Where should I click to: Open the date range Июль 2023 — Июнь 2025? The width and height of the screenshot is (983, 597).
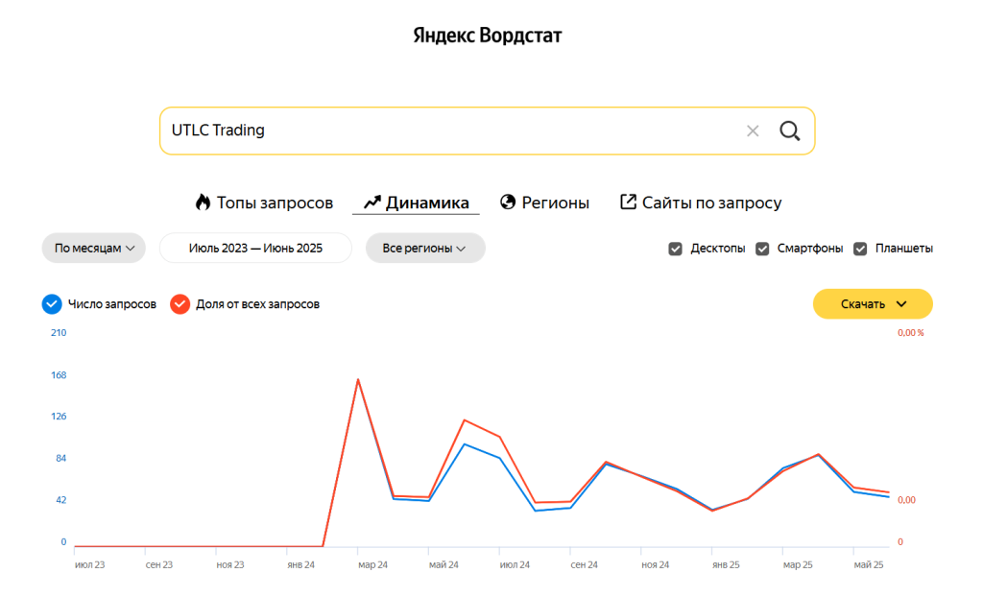(255, 248)
